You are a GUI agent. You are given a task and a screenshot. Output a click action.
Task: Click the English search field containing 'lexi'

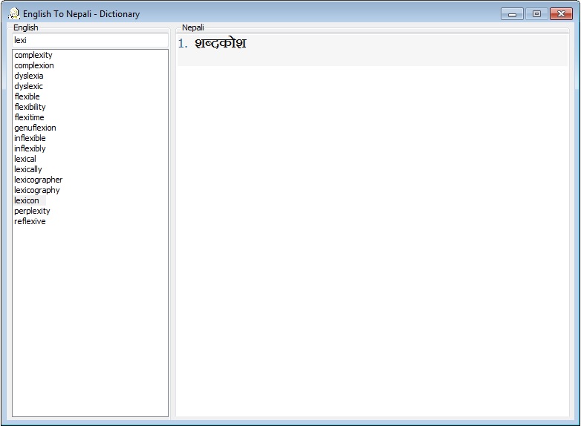[90, 40]
